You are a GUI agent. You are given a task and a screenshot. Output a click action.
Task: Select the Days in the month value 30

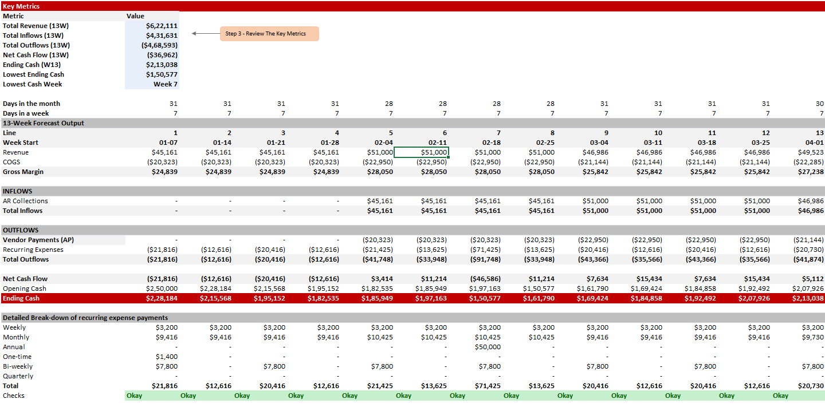[x=820, y=104]
